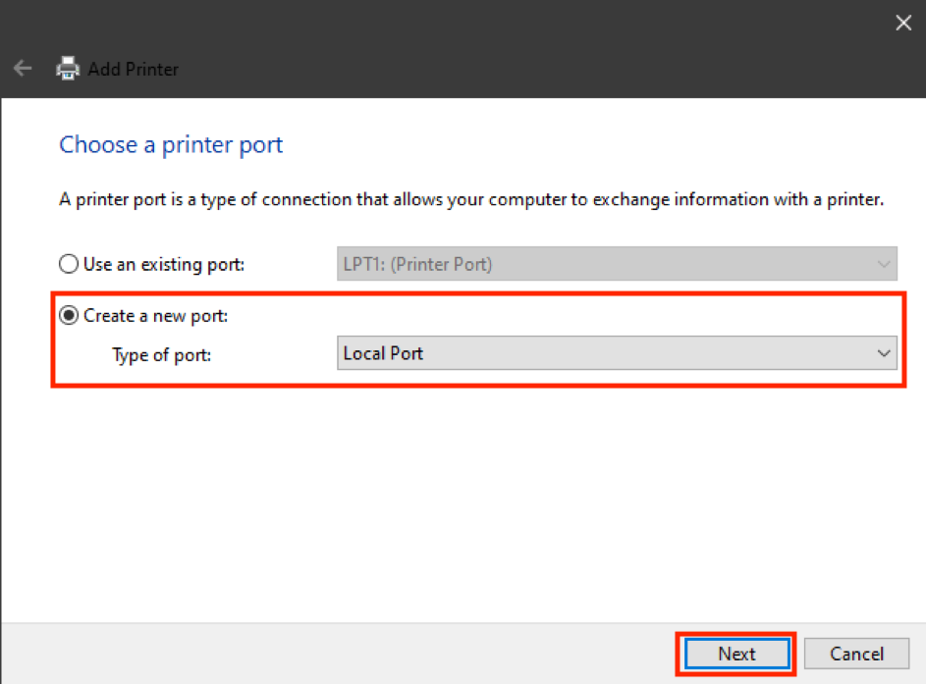This screenshot has height=684, width=926.
Task: Click the 'Choose a printer port' heading
Action: click(x=171, y=144)
